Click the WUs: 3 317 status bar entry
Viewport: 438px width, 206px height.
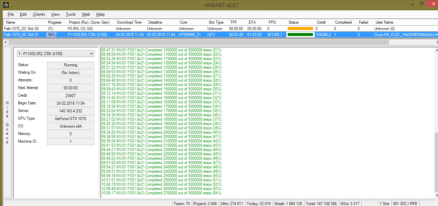(x=350, y=203)
